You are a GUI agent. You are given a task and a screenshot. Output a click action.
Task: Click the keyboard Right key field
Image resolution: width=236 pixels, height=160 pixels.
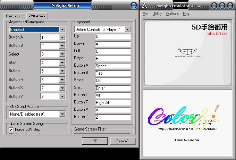point(113,58)
